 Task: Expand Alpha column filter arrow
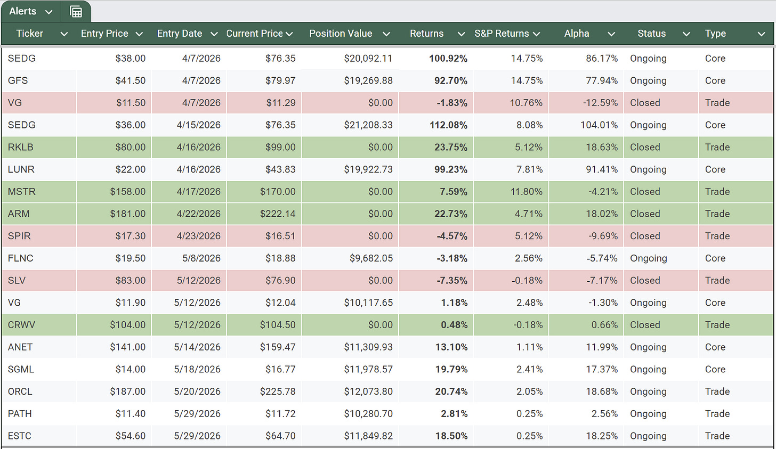coord(611,34)
